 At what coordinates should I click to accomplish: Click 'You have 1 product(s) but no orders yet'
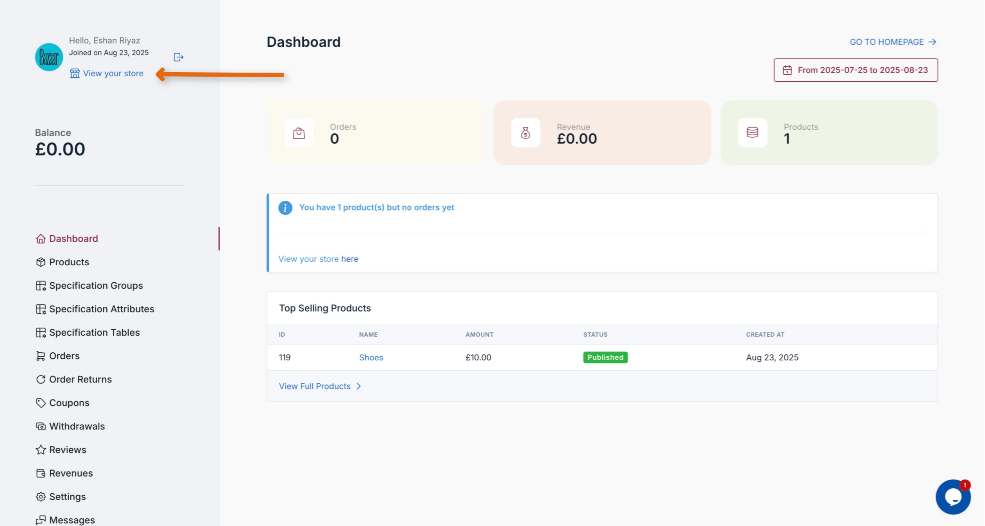[x=376, y=207]
